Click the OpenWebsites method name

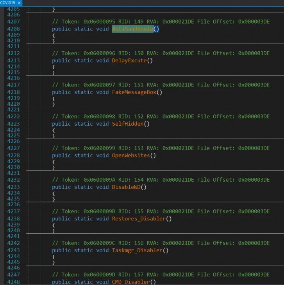click(x=131, y=155)
